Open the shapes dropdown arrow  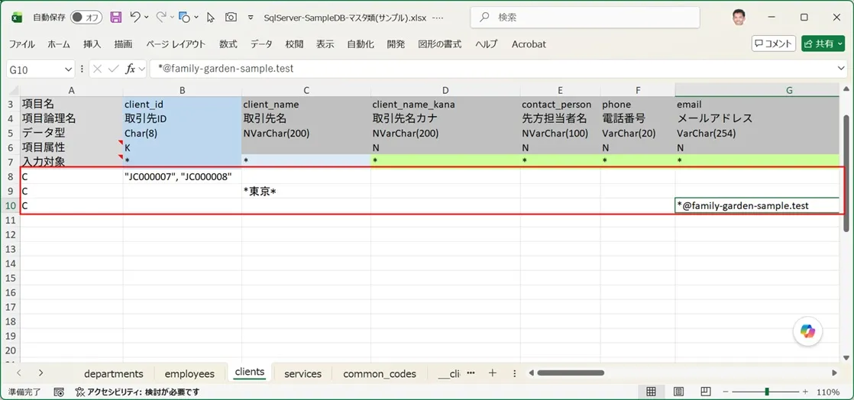pos(196,18)
